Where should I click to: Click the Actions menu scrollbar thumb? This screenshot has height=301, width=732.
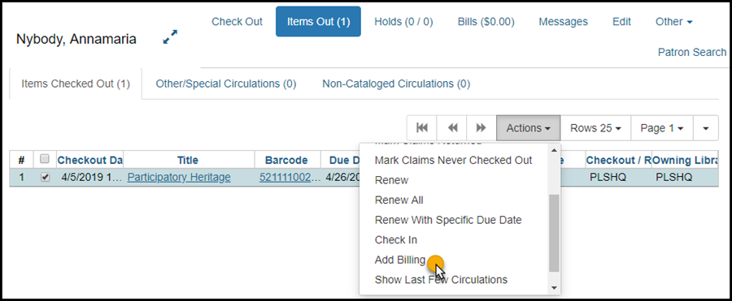(x=554, y=233)
